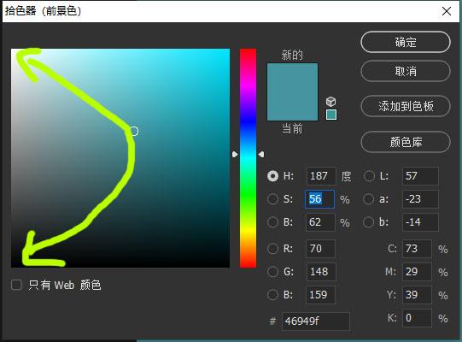This screenshot has height=342, width=462.
Task: Enable 只有 Web 颜色 checkbox
Action: click(x=16, y=285)
